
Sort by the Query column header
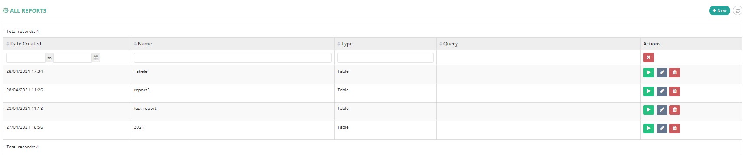click(x=448, y=44)
